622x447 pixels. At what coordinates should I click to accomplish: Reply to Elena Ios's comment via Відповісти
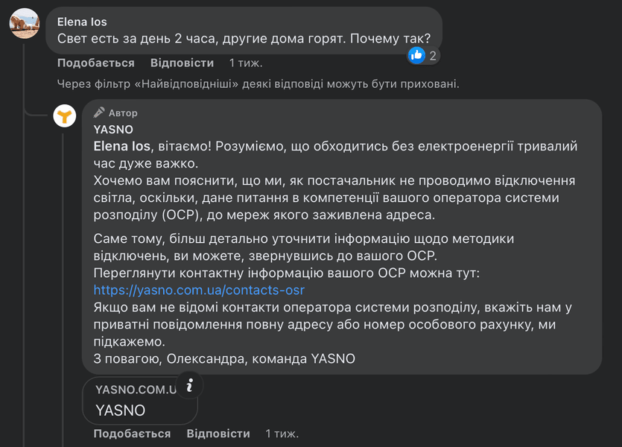[x=182, y=63]
